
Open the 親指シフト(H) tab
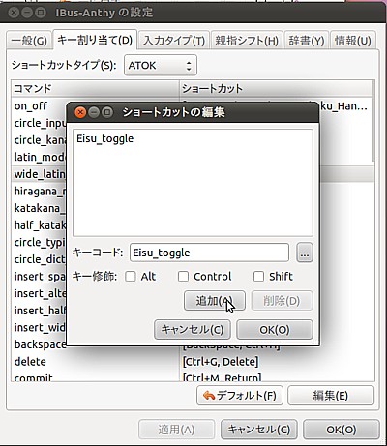[x=247, y=41]
